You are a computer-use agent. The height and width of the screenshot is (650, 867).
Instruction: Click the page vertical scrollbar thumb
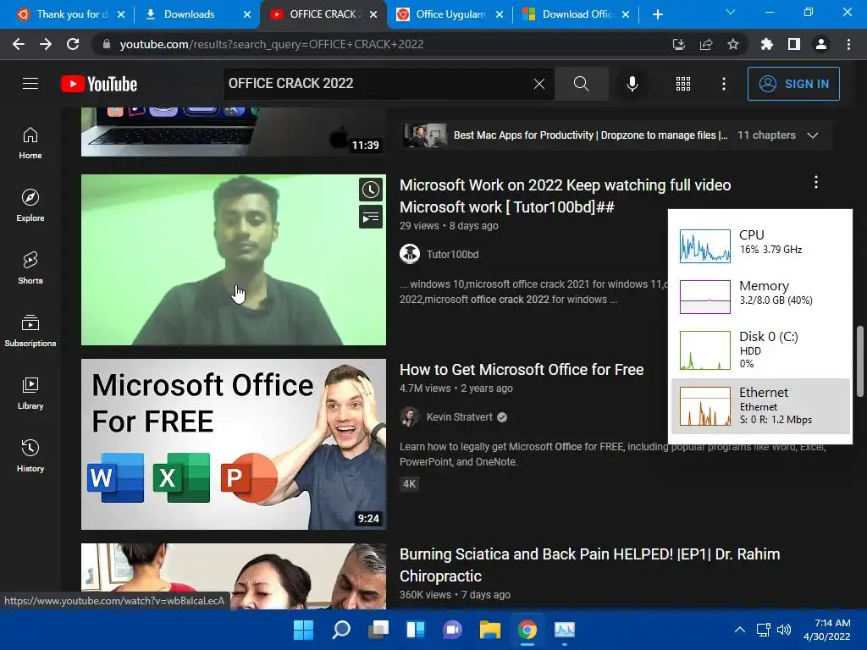860,361
